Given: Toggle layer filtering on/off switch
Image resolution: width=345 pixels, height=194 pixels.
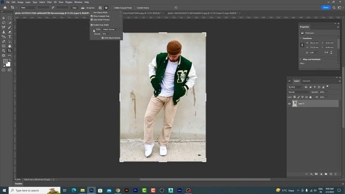Looking at the screenshot, I should click(x=327, y=86).
